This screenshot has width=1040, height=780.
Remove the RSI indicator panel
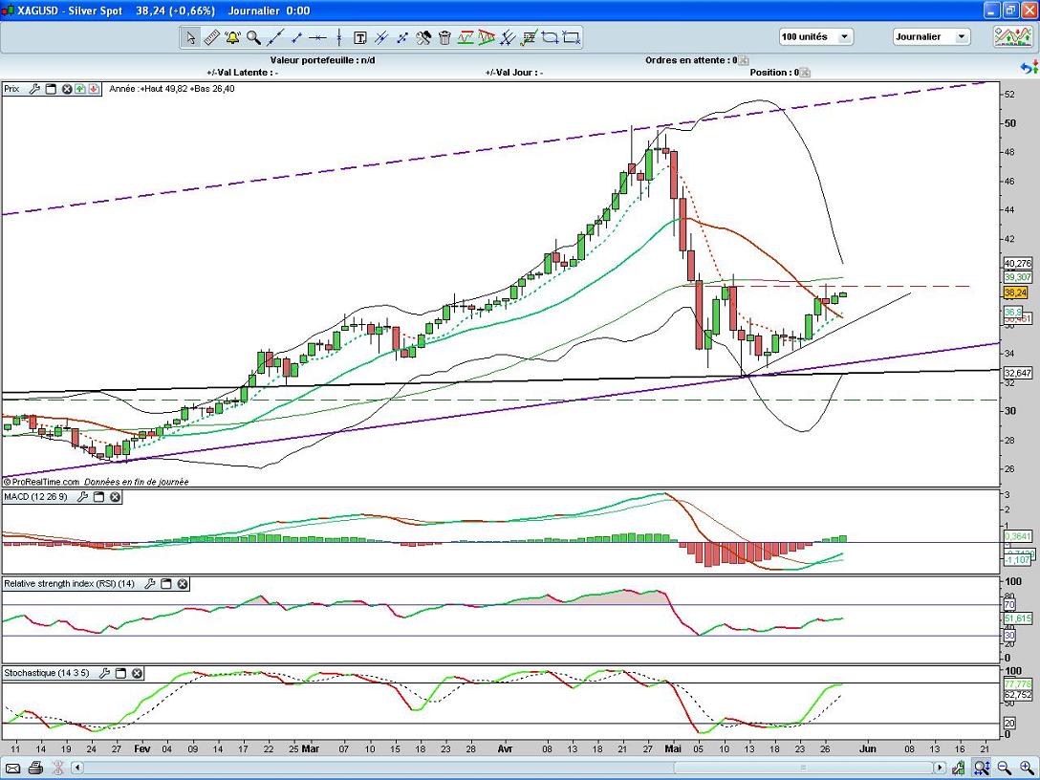[x=183, y=583]
